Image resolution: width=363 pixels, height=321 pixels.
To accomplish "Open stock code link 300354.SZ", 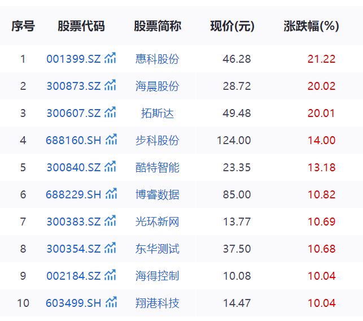I will (73, 249).
